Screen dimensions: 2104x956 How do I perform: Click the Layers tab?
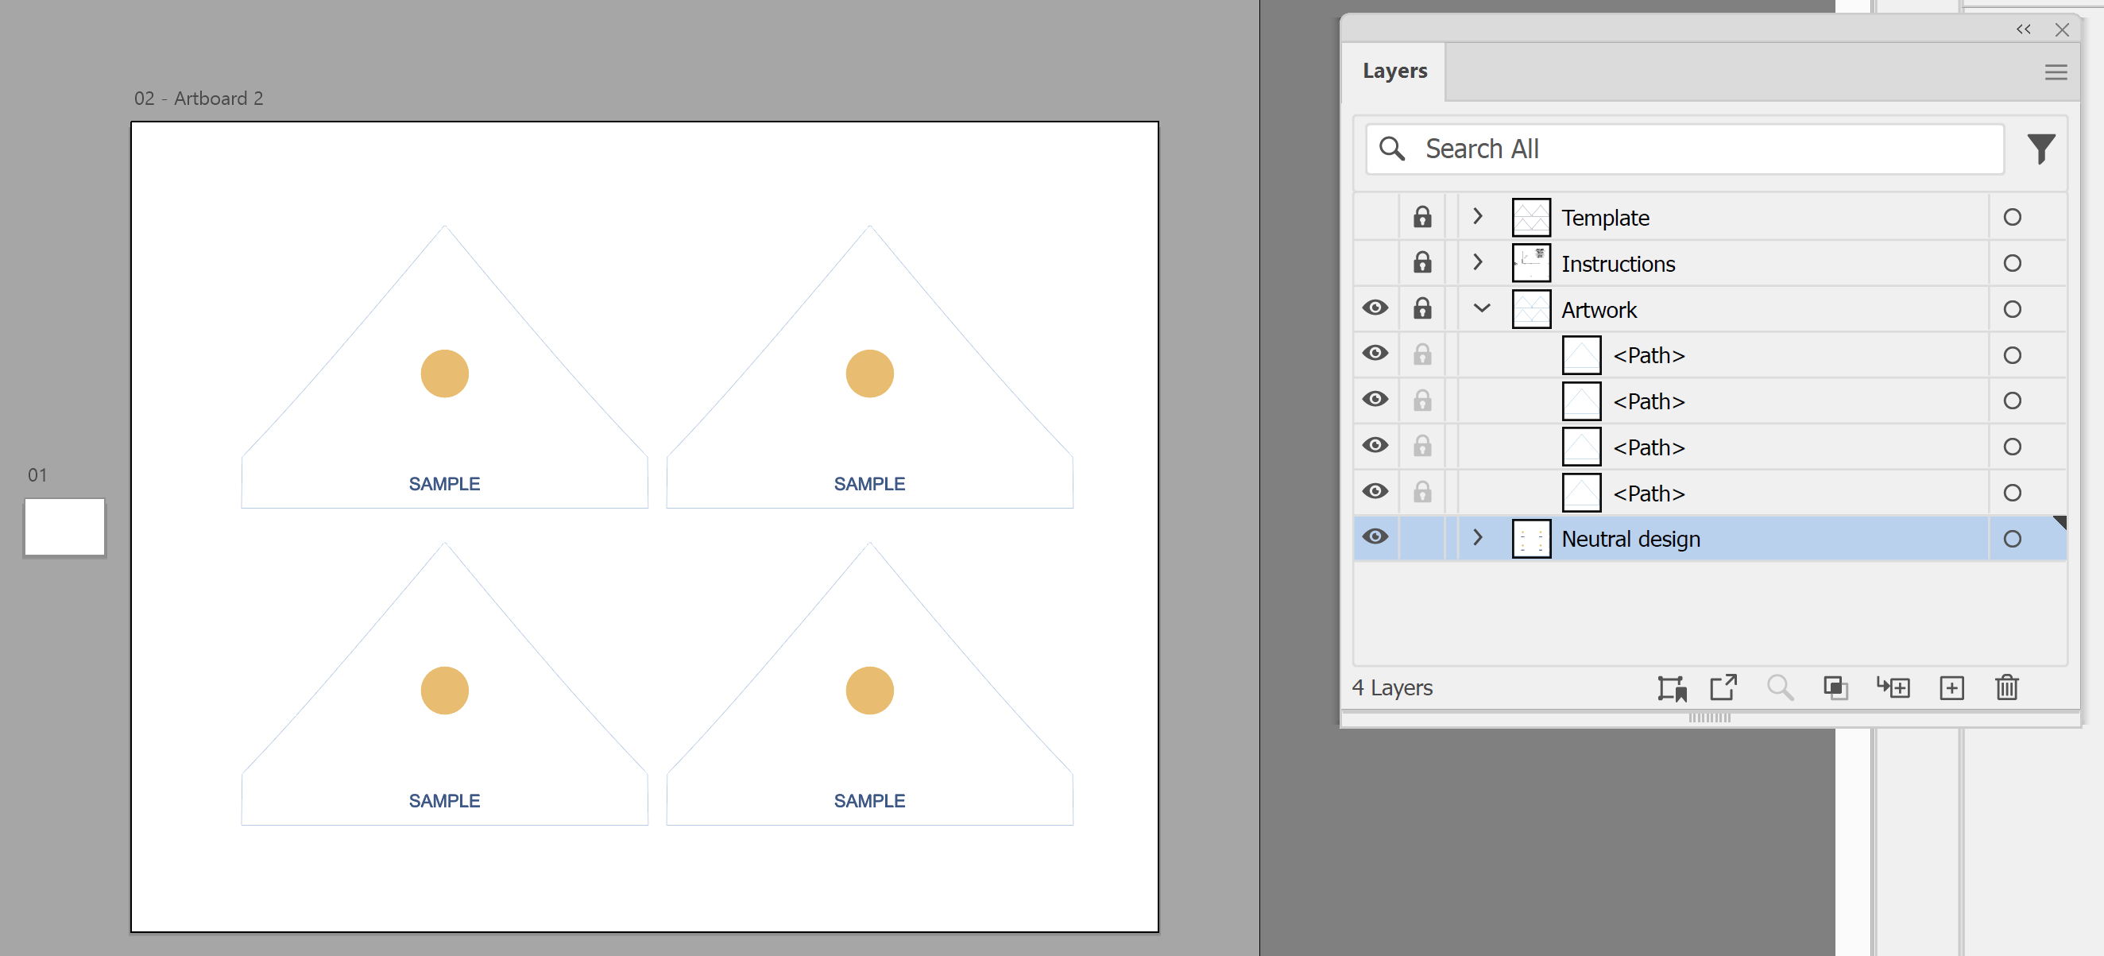click(1394, 71)
